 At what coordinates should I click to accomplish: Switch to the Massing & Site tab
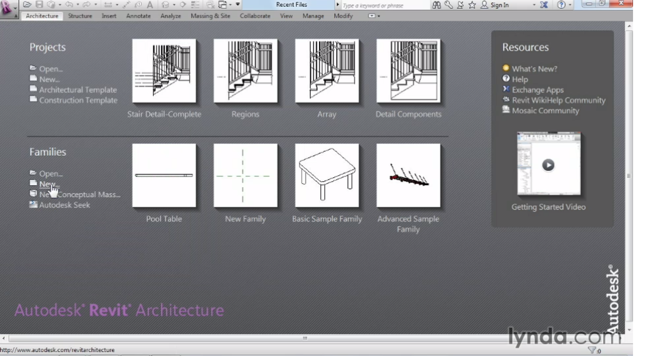tap(210, 16)
